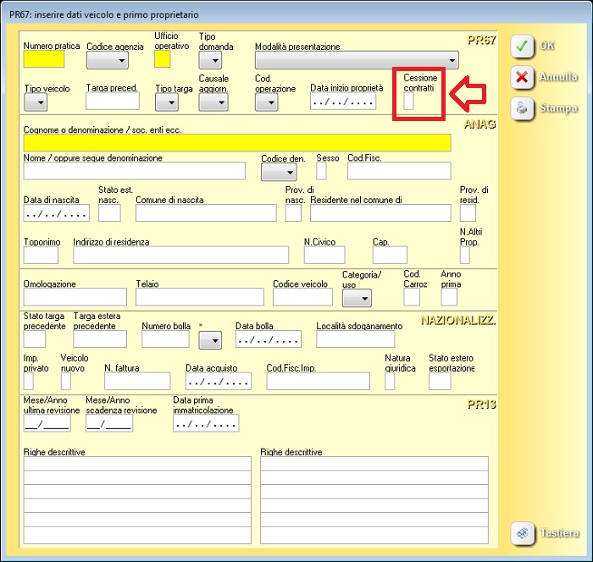Click the red X Annulla icon
This screenshot has height=562, width=593.
(523, 78)
